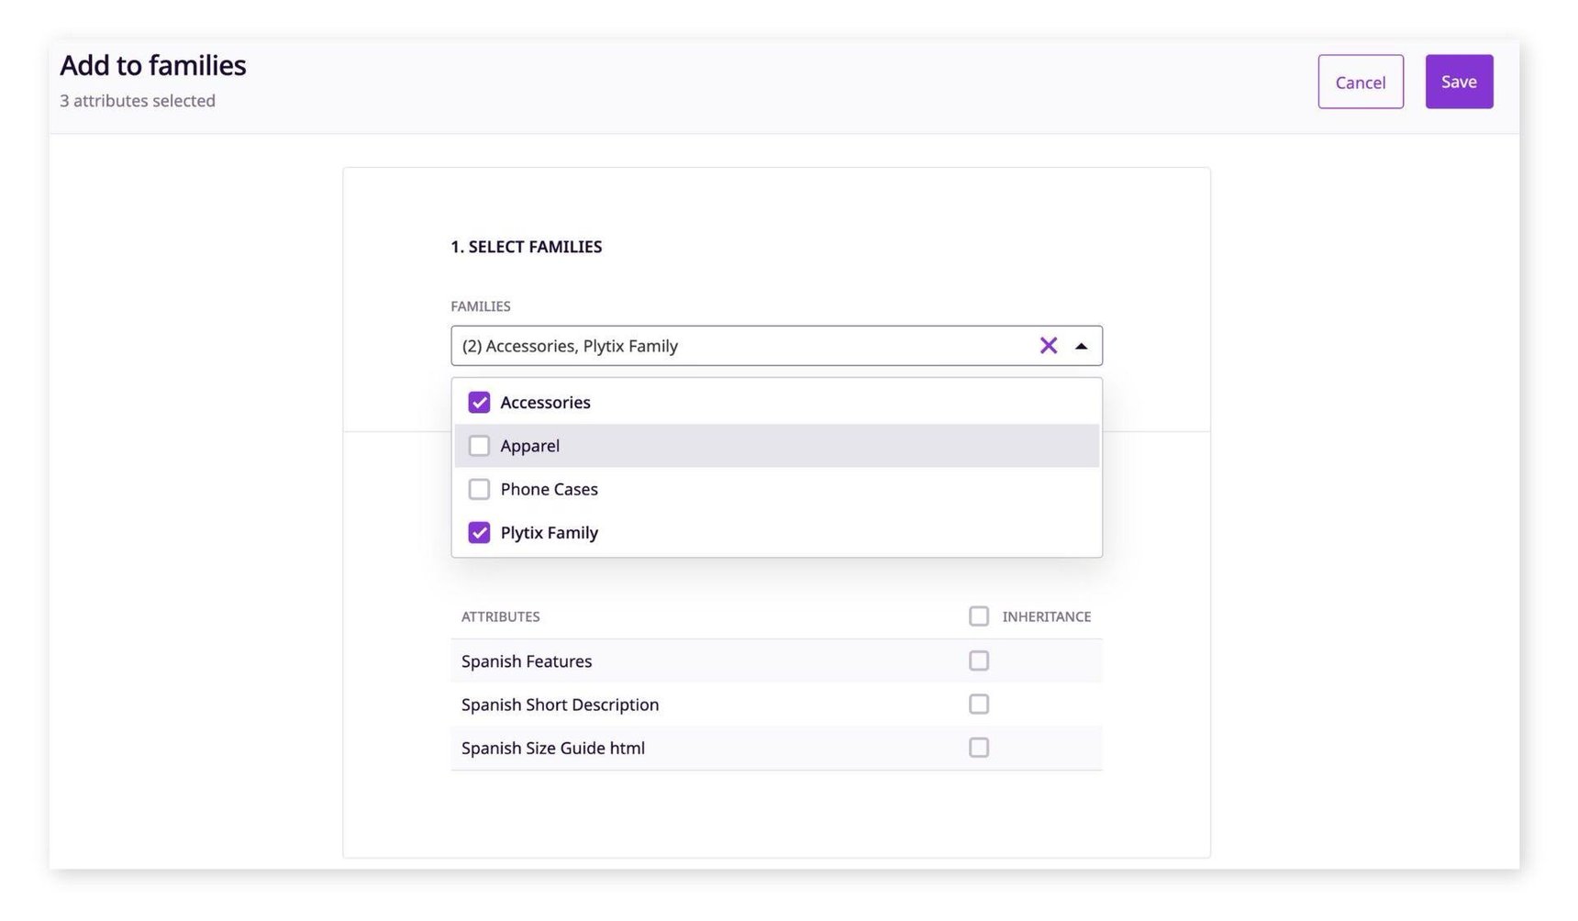Save the family changes

point(1458,81)
